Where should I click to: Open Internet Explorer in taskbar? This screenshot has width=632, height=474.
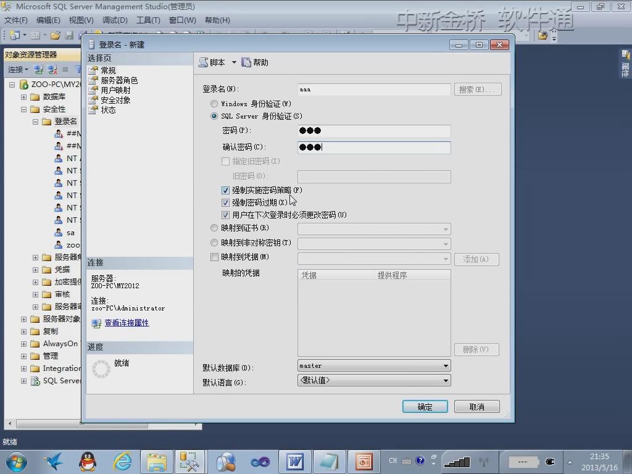pyautogui.click(x=122, y=462)
